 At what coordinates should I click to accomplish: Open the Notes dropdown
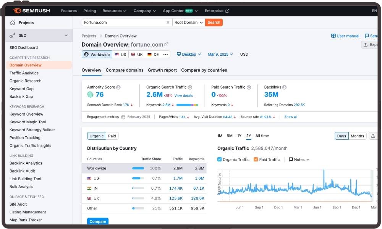tap(299, 160)
